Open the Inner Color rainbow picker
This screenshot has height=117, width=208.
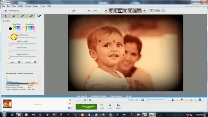(30, 29)
